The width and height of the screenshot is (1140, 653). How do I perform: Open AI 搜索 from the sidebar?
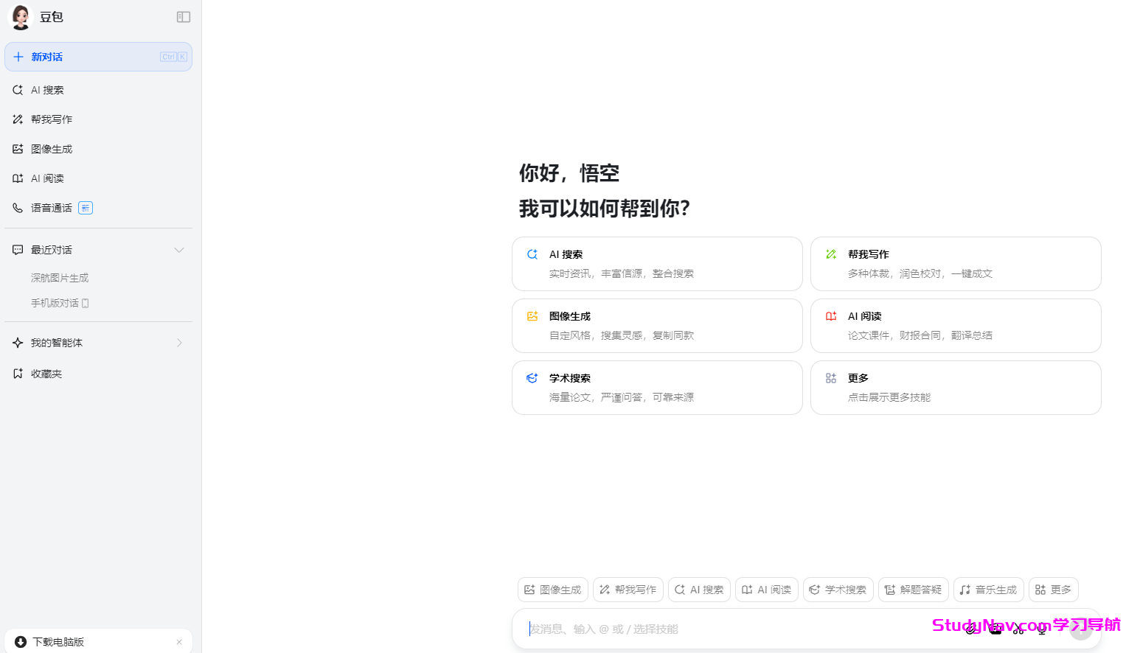[46, 89]
